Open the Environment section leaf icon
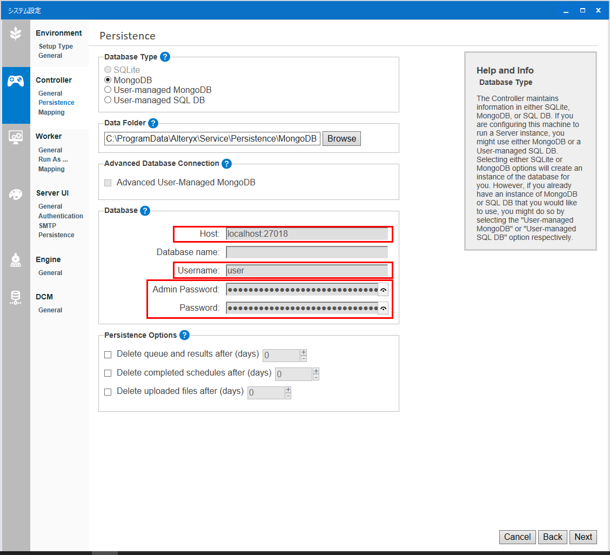 click(x=16, y=34)
